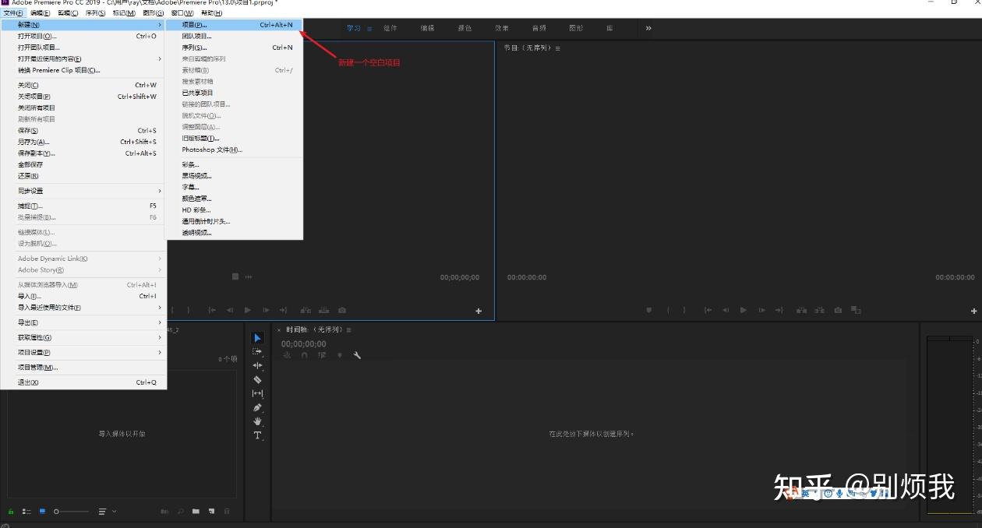The image size is (982, 528).
Task: Toggle timeline snap magnet icon
Action: click(304, 355)
